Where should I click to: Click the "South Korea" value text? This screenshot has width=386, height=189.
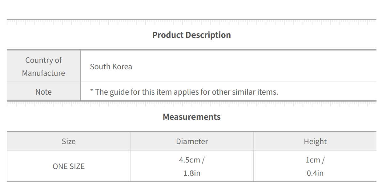(111, 67)
